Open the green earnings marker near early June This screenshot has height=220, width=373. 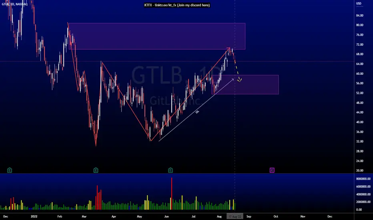tap(170, 170)
